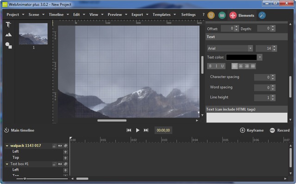Hide the walpack 1143 017 layer

pos(60,146)
